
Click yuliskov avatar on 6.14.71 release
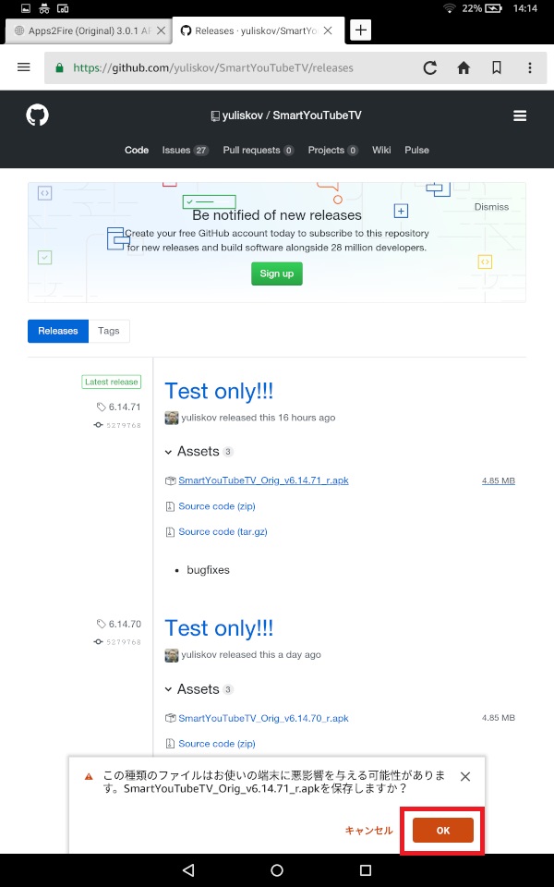click(x=172, y=418)
